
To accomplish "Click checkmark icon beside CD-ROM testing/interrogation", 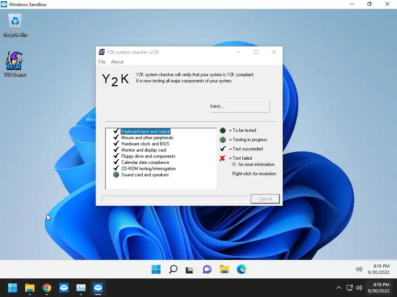I will click(116, 168).
